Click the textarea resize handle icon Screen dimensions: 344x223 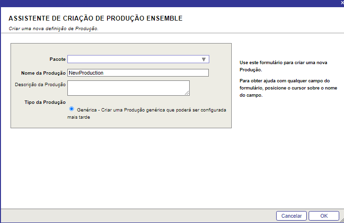pyautogui.click(x=187, y=93)
